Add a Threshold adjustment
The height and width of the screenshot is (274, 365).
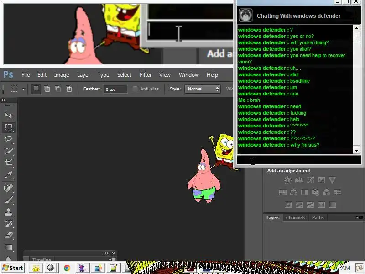pos(310,205)
